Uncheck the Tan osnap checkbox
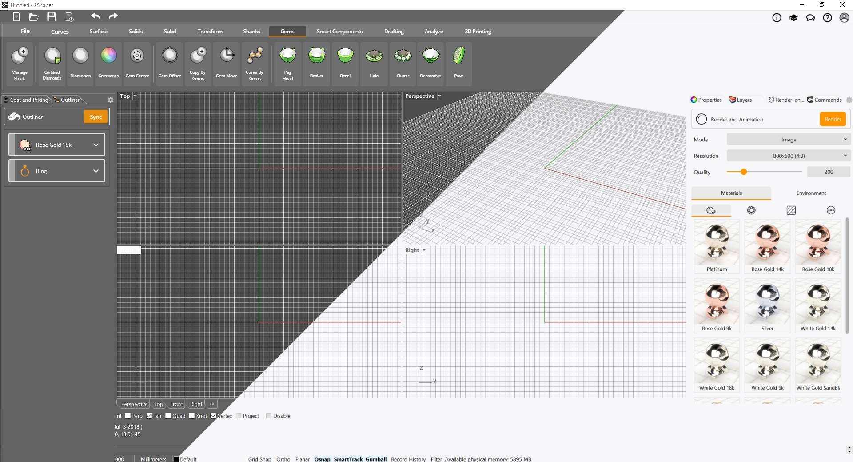 (149, 416)
